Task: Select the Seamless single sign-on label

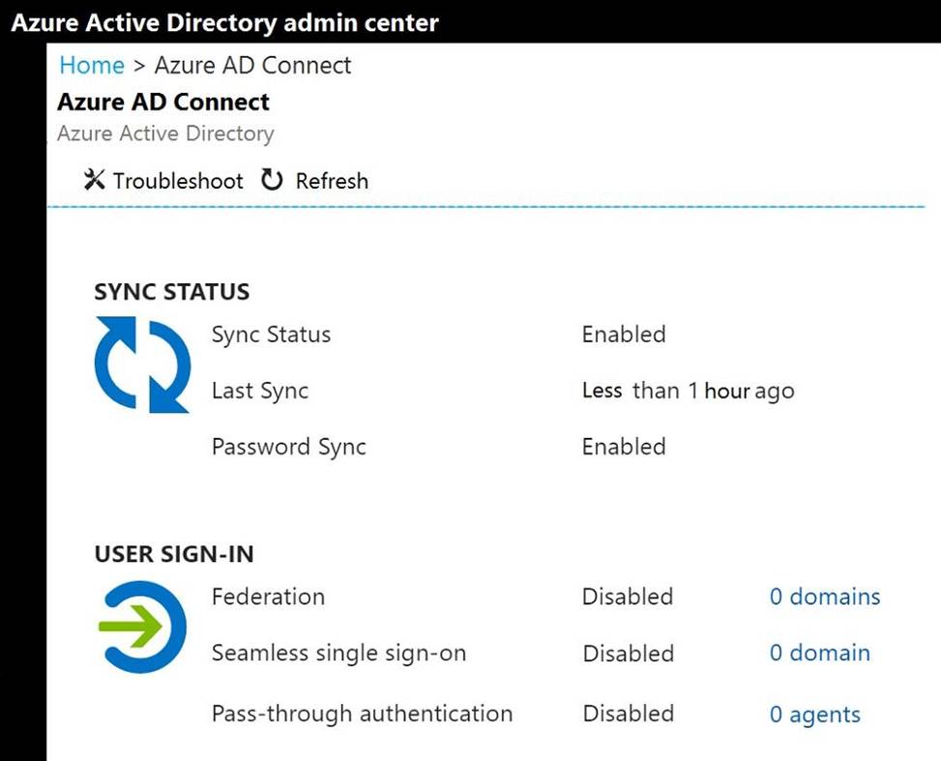Action: coord(338,653)
